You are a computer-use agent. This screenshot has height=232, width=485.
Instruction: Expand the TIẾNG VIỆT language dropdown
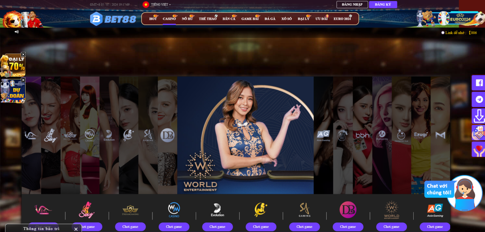[x=159, y=4]
